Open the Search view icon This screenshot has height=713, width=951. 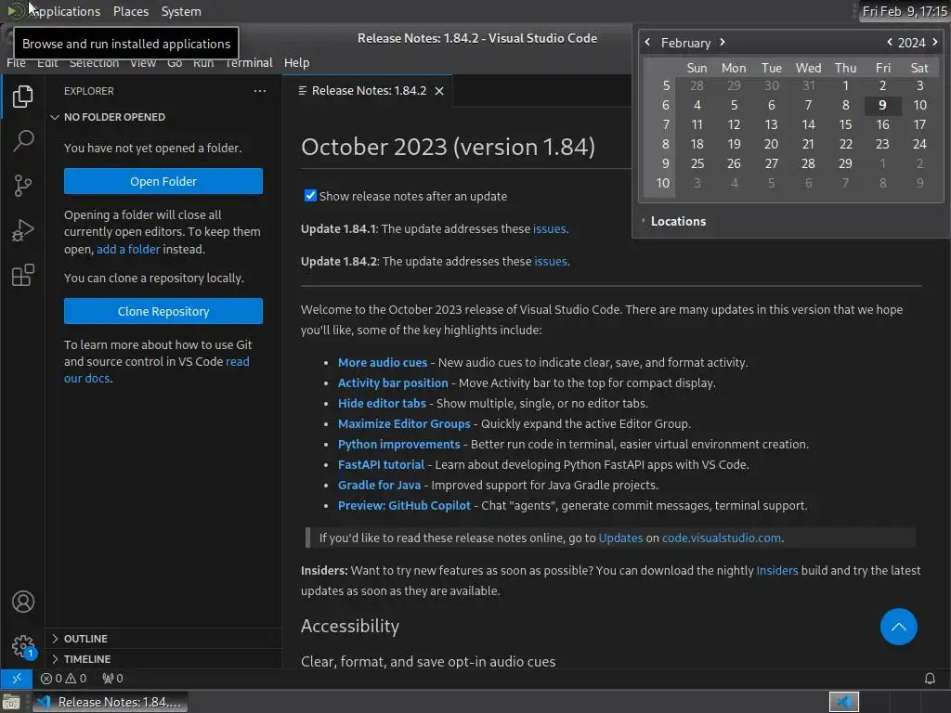click(22, 141)
